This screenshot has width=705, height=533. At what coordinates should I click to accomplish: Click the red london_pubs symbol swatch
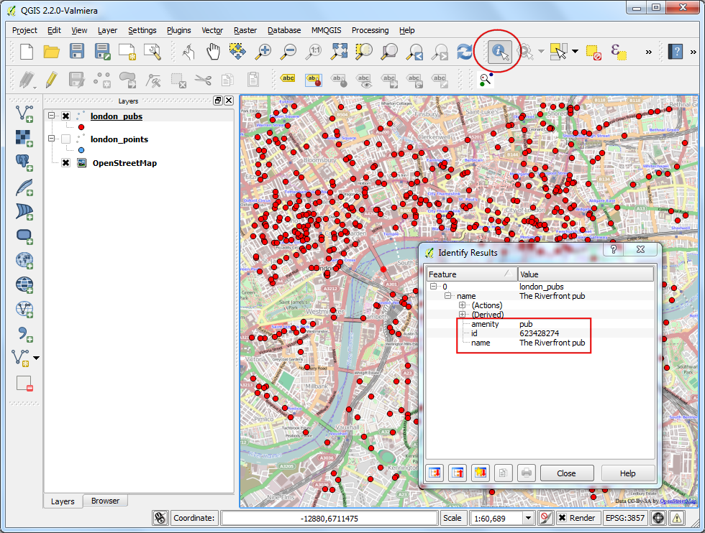81,127
